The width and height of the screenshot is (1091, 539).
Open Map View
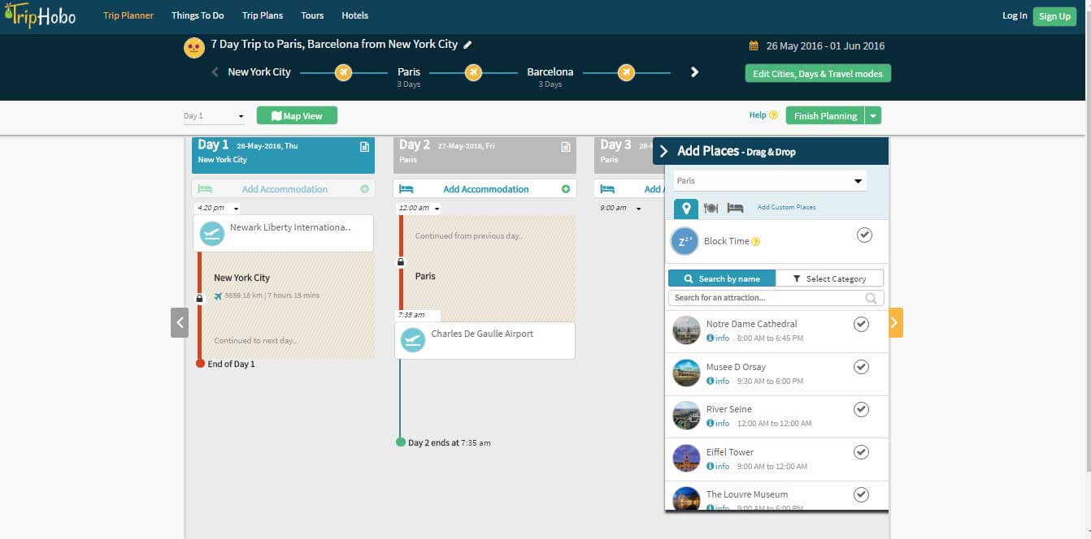click(297, 116)
